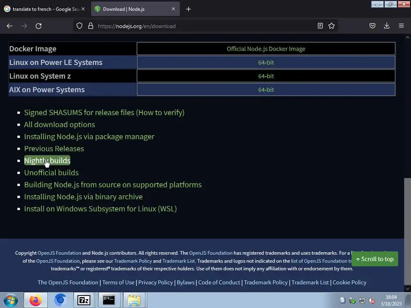Download 64-bit Linux on System z
Viewport: 411px width, 308px height.
(x=266, y=76)
